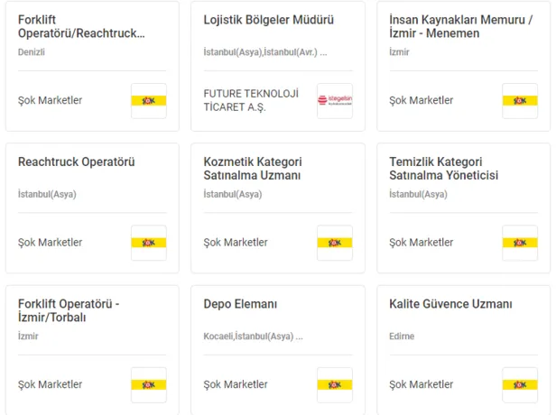This screenshot has width=556, height=415.
Task: Click Şok logo on Temizlik Kategori card
Action: pyautogui.click(x=519, y=243)
